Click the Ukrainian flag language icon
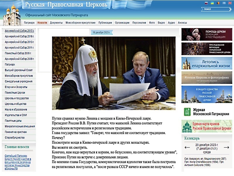 click(x=212, y=3)
